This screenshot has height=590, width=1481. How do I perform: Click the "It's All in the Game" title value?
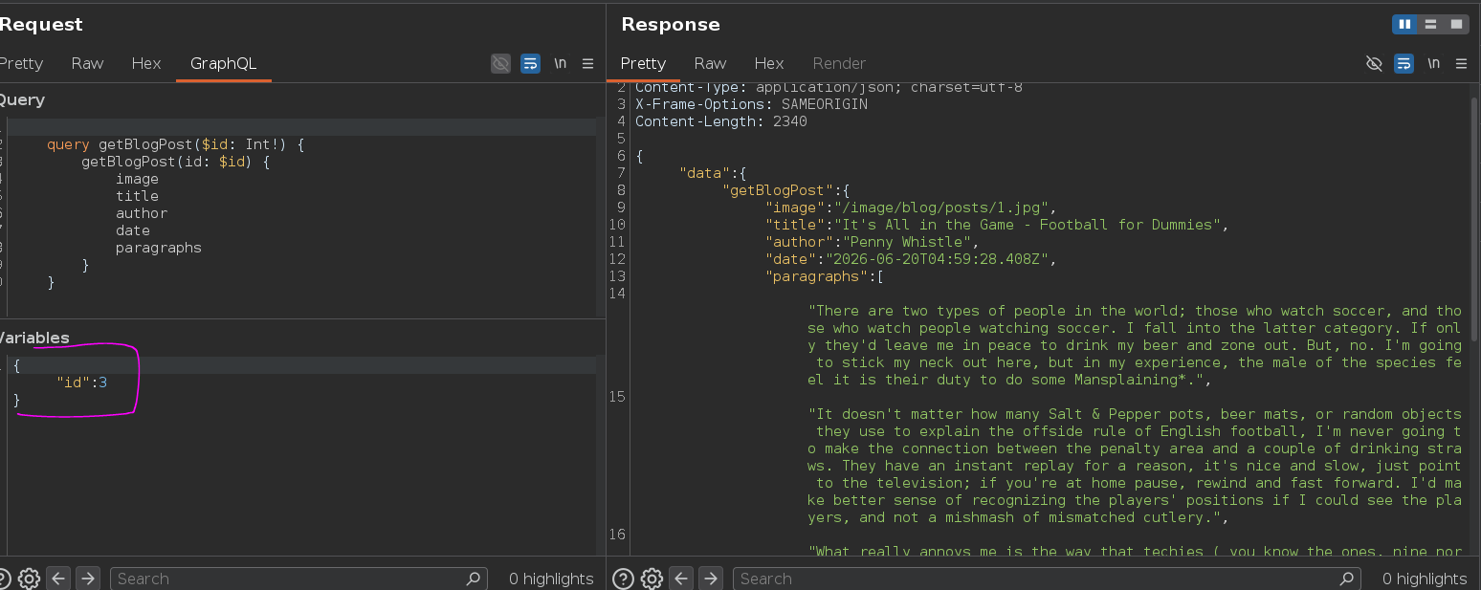(1029, 225)
